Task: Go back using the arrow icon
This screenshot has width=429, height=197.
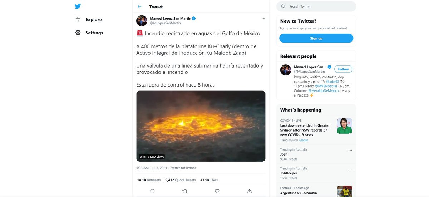Action: (139, 6)
